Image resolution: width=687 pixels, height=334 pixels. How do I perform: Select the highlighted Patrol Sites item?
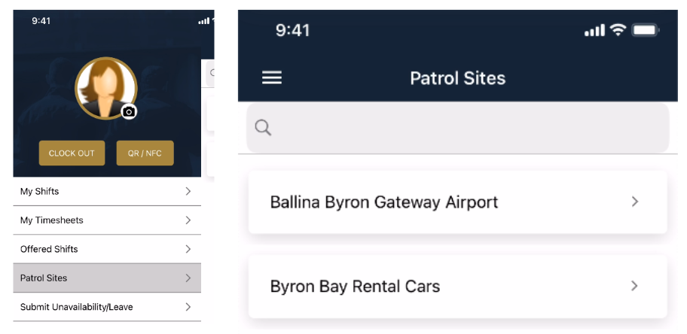tap(107, 278)
